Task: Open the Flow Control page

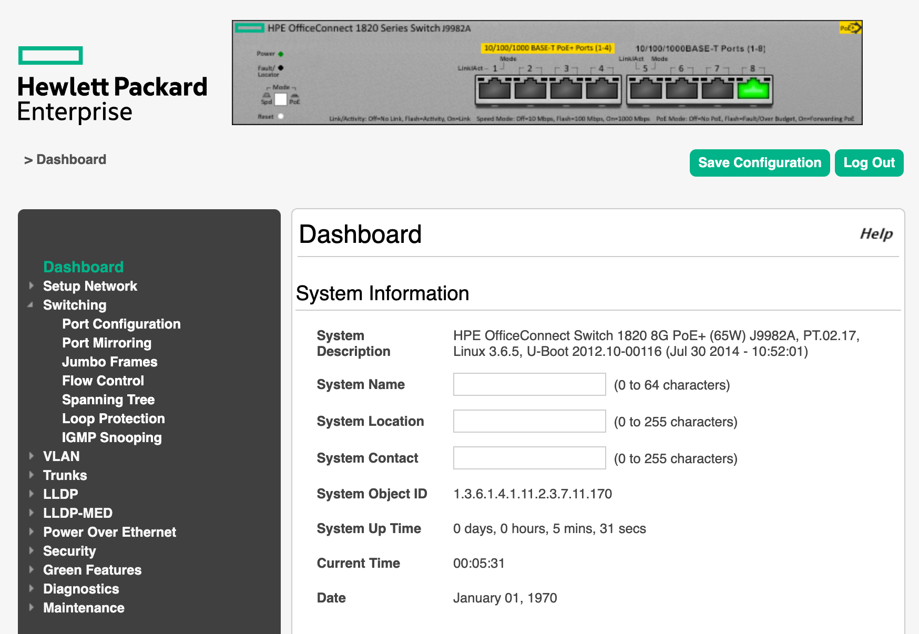Action: (103, 381)
